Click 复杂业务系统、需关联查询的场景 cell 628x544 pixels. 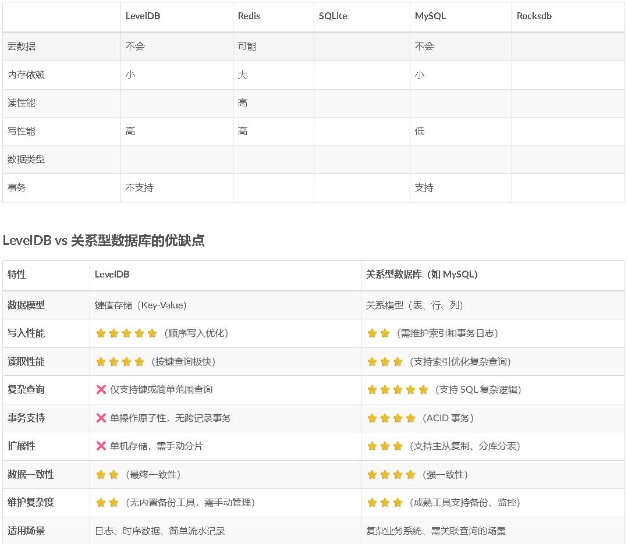coord(436,531)
